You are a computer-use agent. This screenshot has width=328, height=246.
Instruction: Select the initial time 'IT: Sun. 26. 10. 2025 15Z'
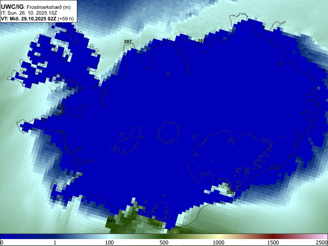coord(29,13)
